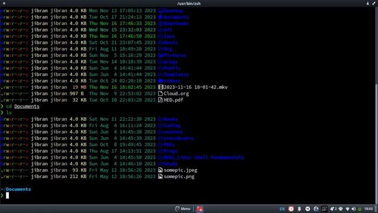
Task: Click the ls command text
Action: coord(9,112)
